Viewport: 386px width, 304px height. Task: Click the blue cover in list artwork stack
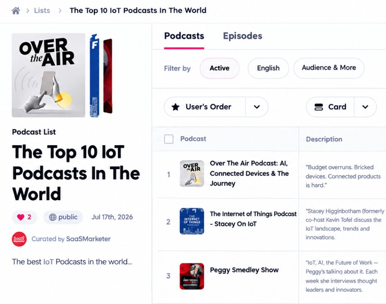click(95, 75)
